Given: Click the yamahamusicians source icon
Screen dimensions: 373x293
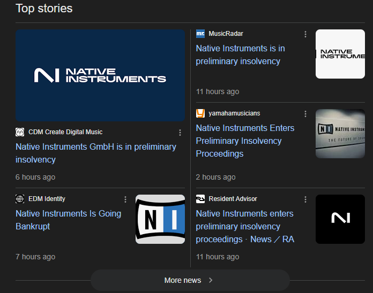Looking at the screenshot, I should 200,113.
